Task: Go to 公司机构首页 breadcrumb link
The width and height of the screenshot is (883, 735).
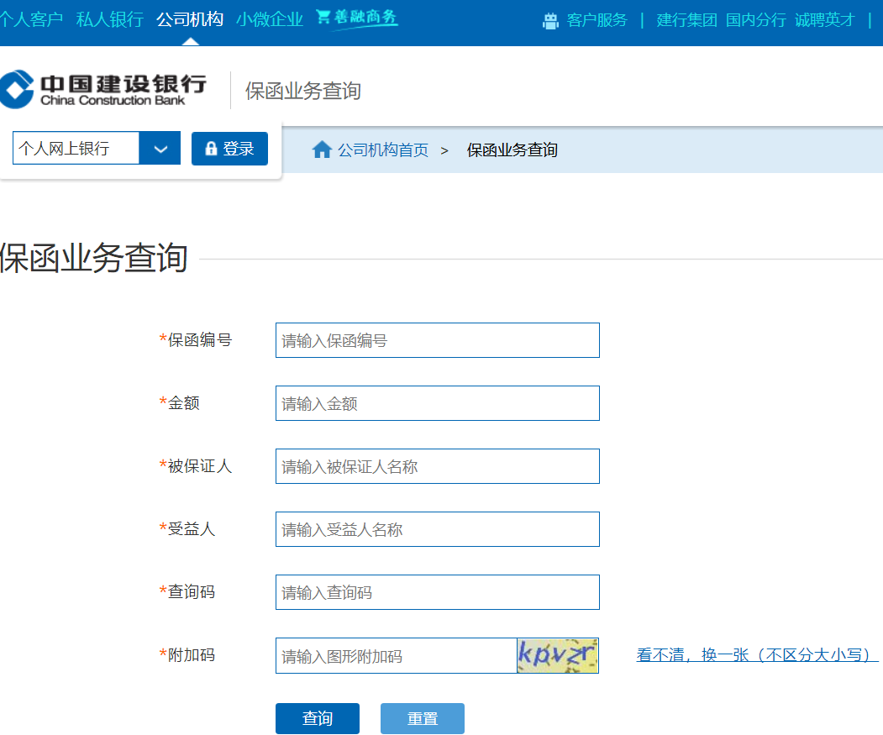Action: (383, 150)
